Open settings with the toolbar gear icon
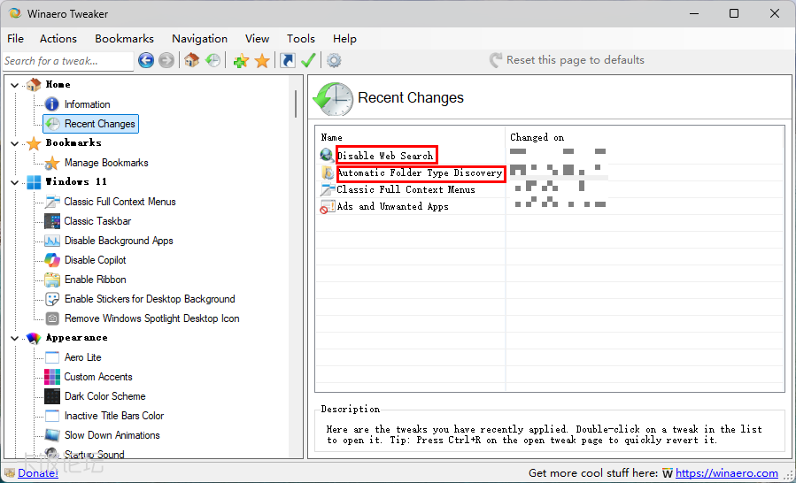This screenshot has width=796, height=483. click(x=334, y=60)
